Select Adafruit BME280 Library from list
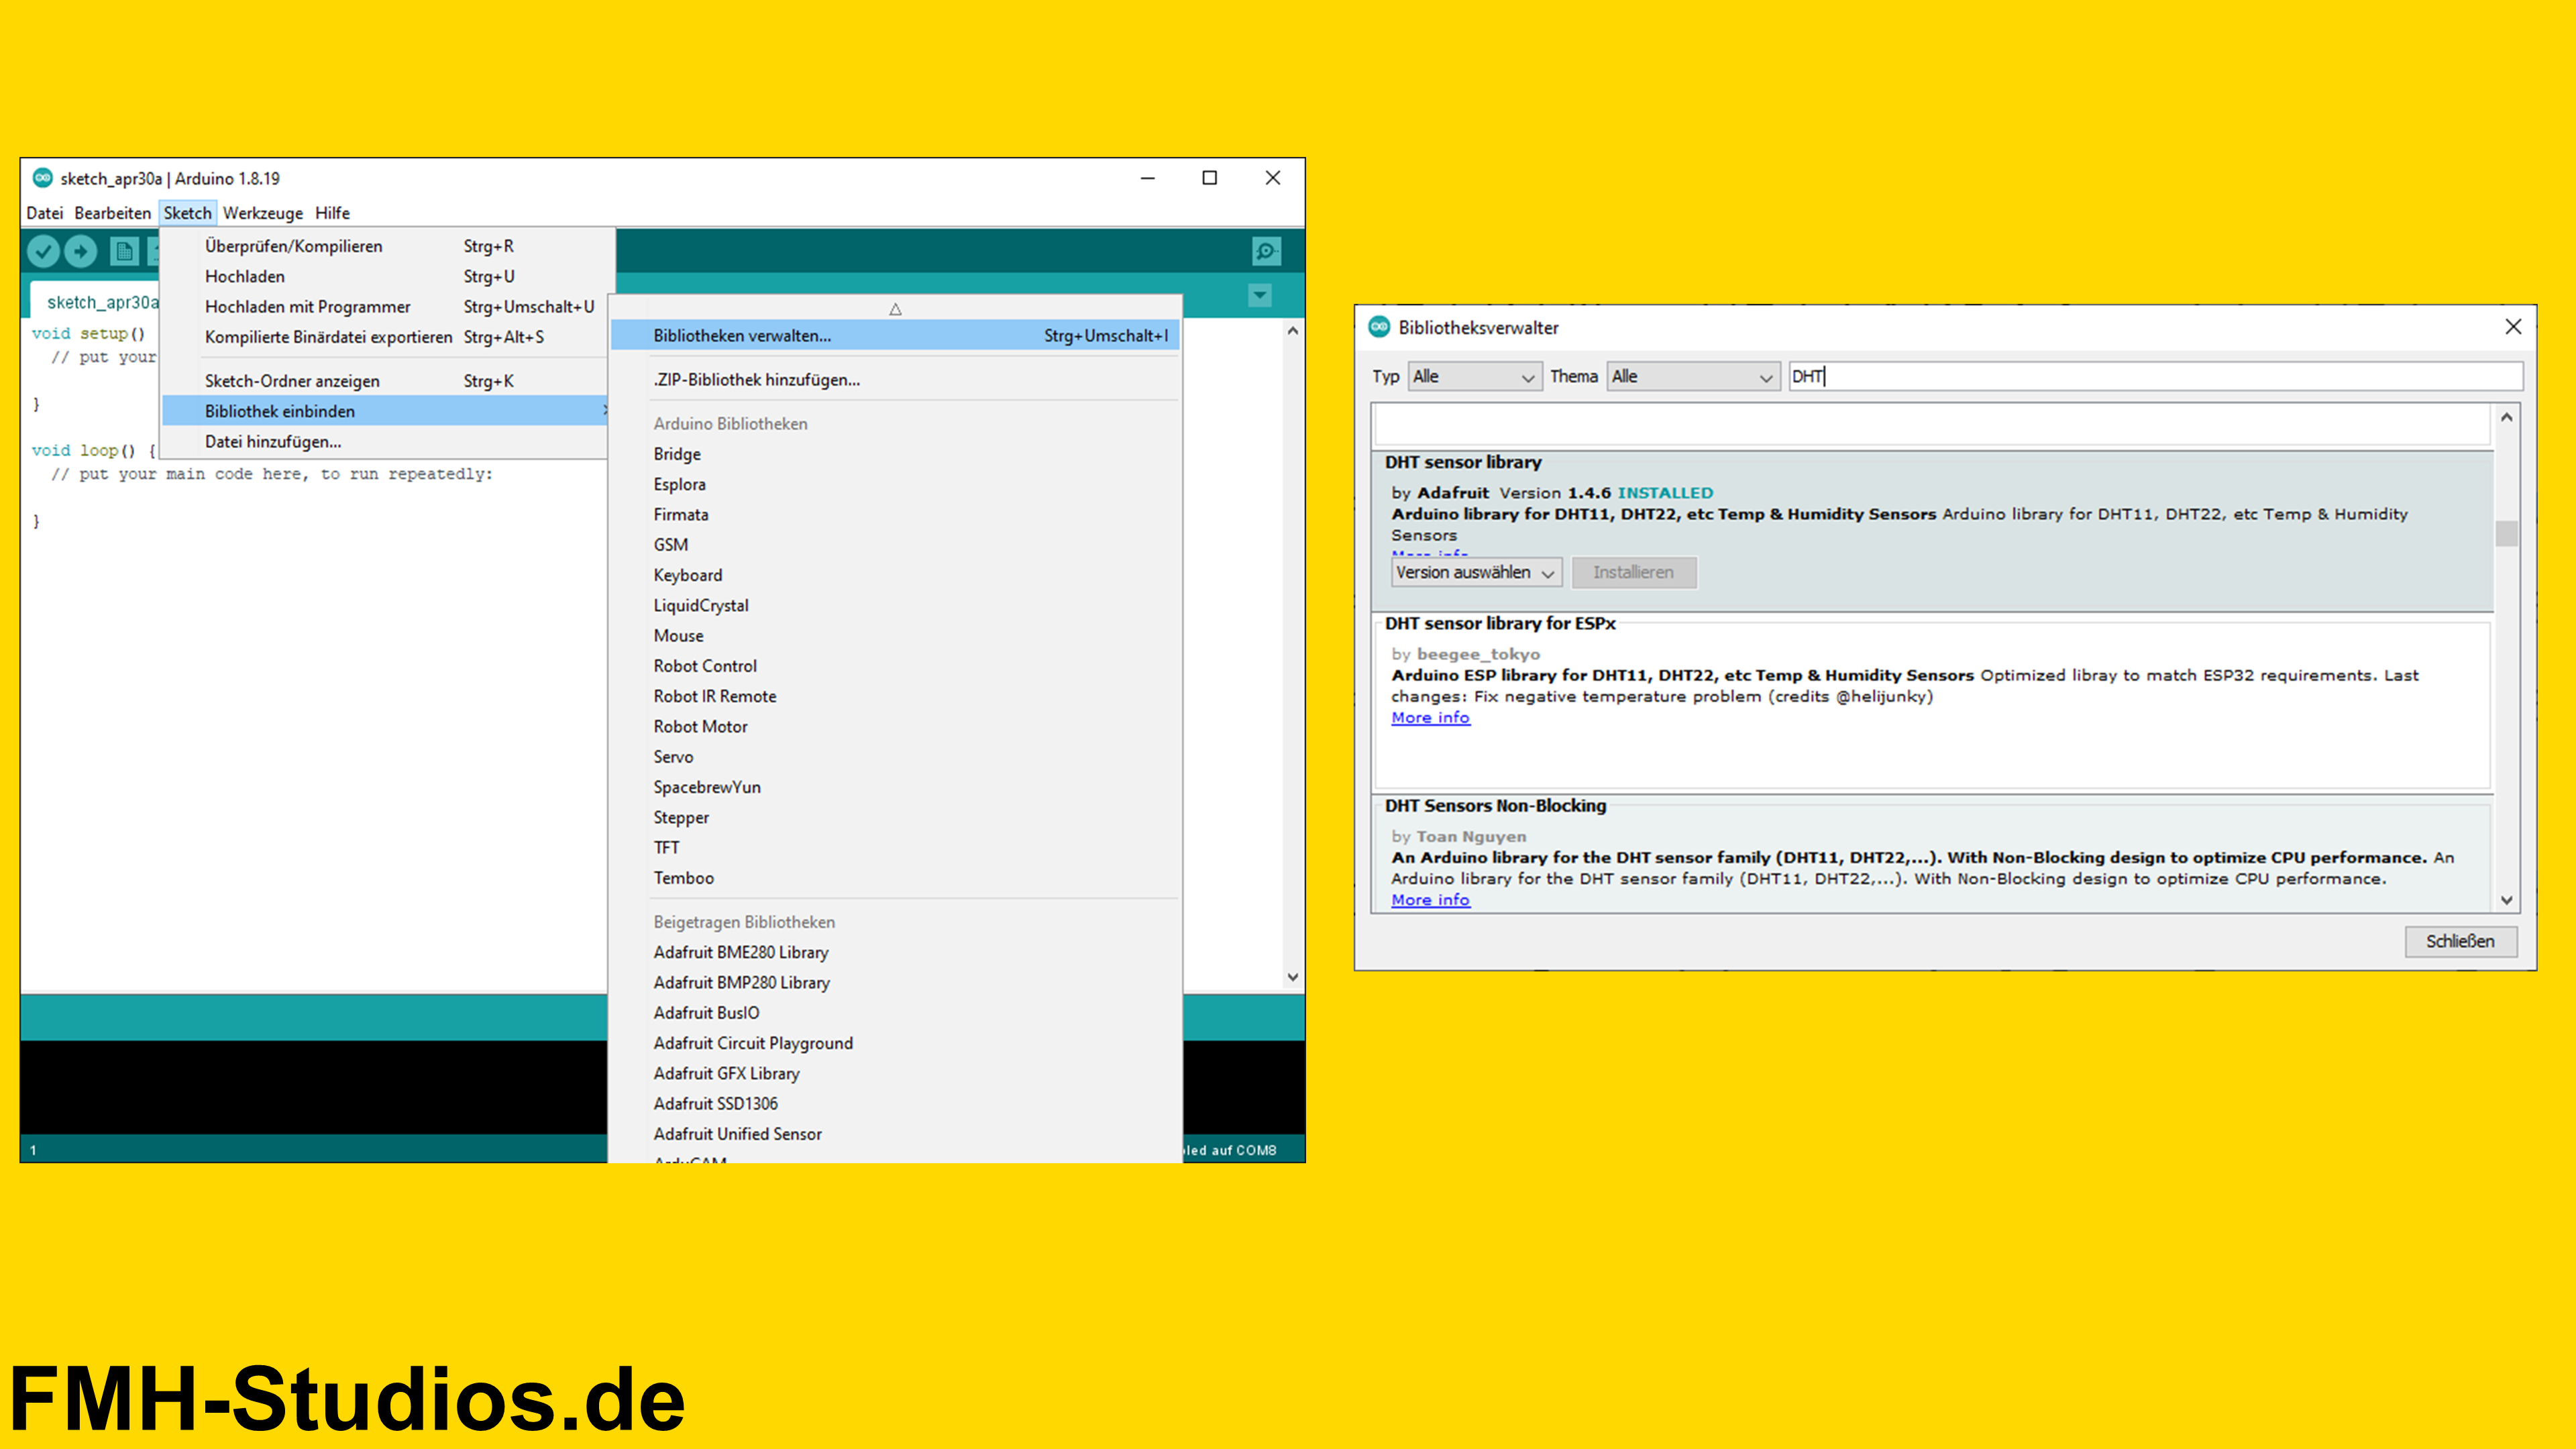 click(740, 952)
